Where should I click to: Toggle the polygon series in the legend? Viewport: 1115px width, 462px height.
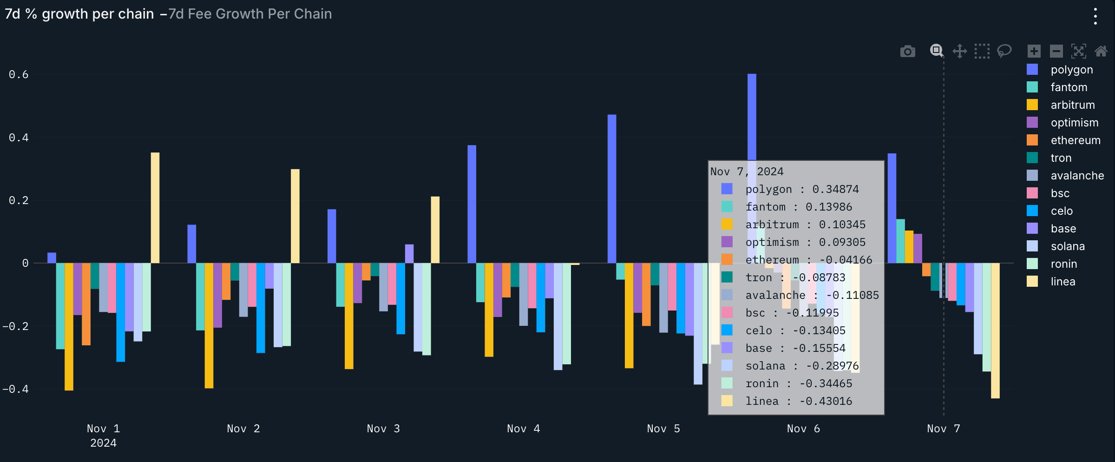click(1071, 70)
